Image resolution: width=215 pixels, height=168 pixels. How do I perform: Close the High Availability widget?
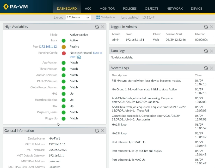click(x=102, y=27)
